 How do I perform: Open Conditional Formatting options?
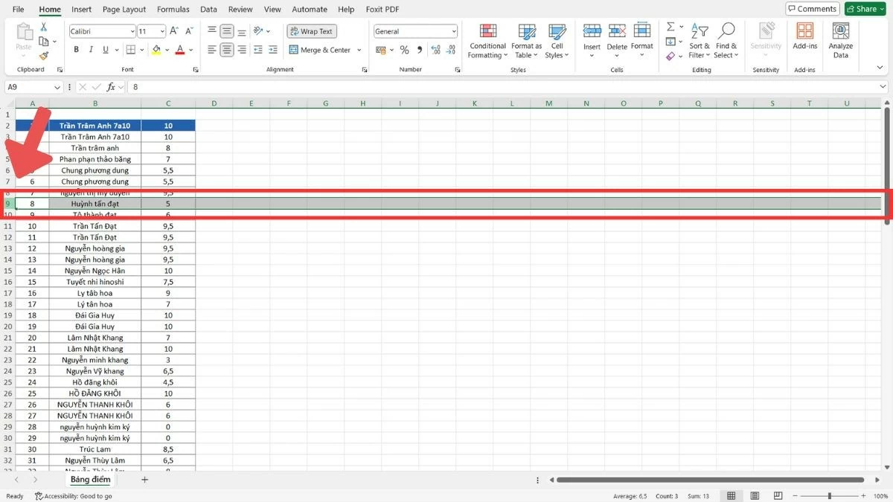(487, 41)
